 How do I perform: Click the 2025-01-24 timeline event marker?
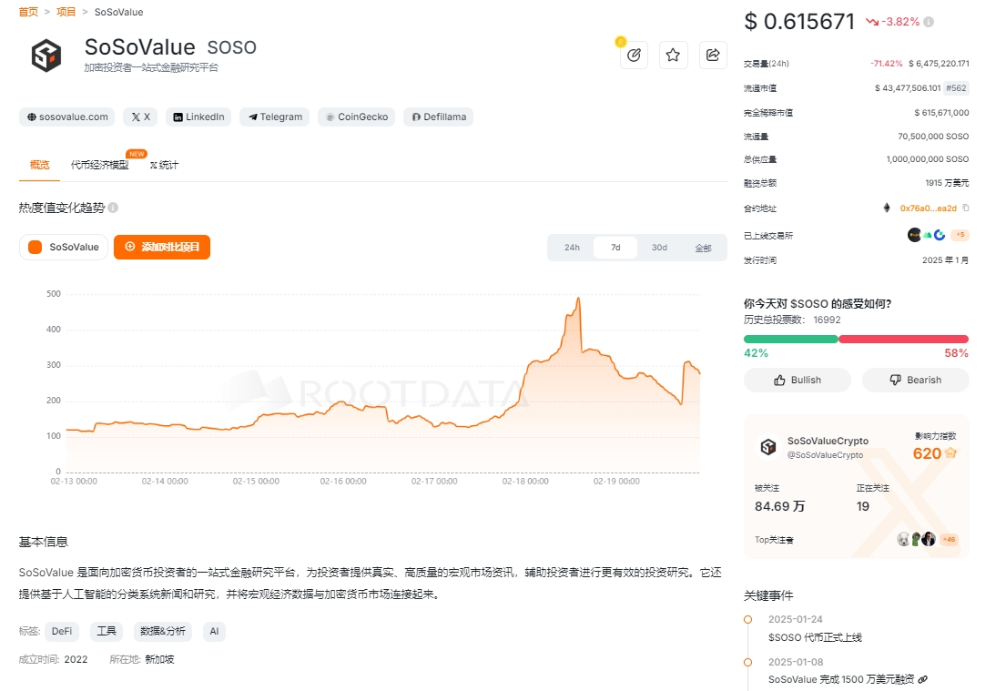click(x=748, y=619)
